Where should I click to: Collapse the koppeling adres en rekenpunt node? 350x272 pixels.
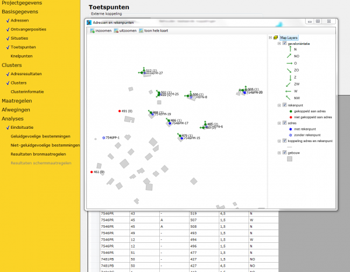click(x=279, y=141)
